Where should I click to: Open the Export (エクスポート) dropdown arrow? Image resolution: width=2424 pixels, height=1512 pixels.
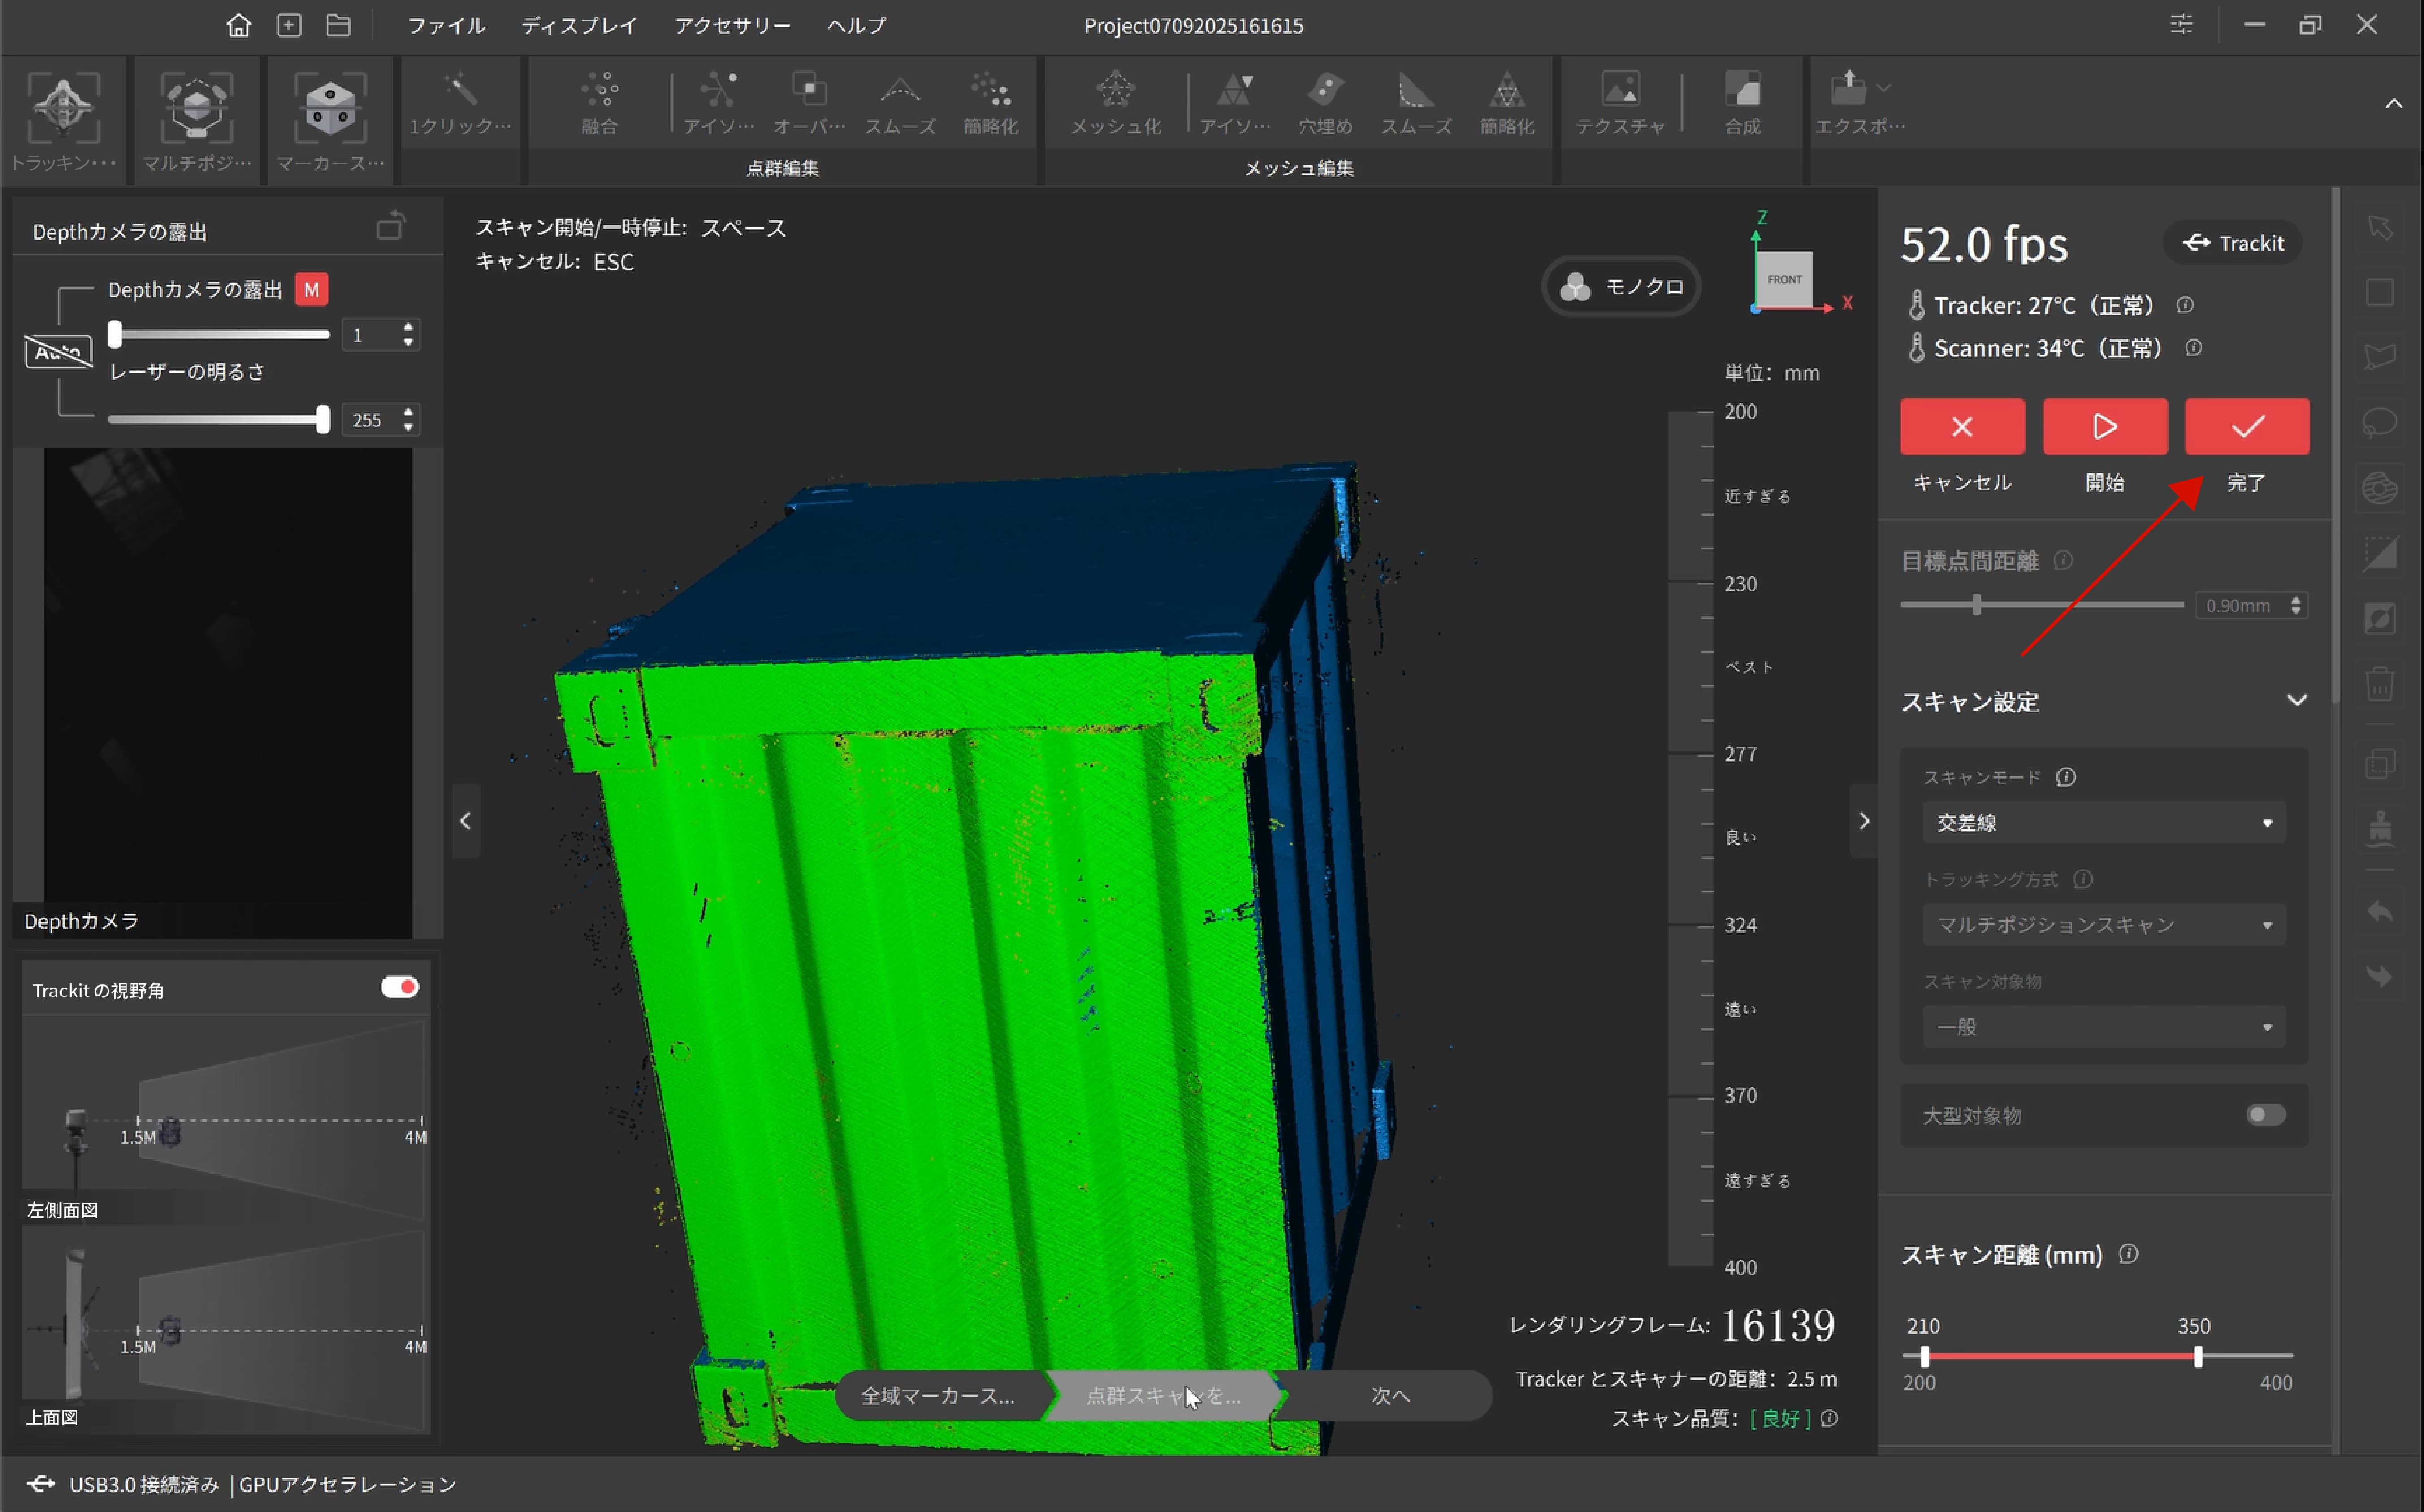[x=1883, y=88]
